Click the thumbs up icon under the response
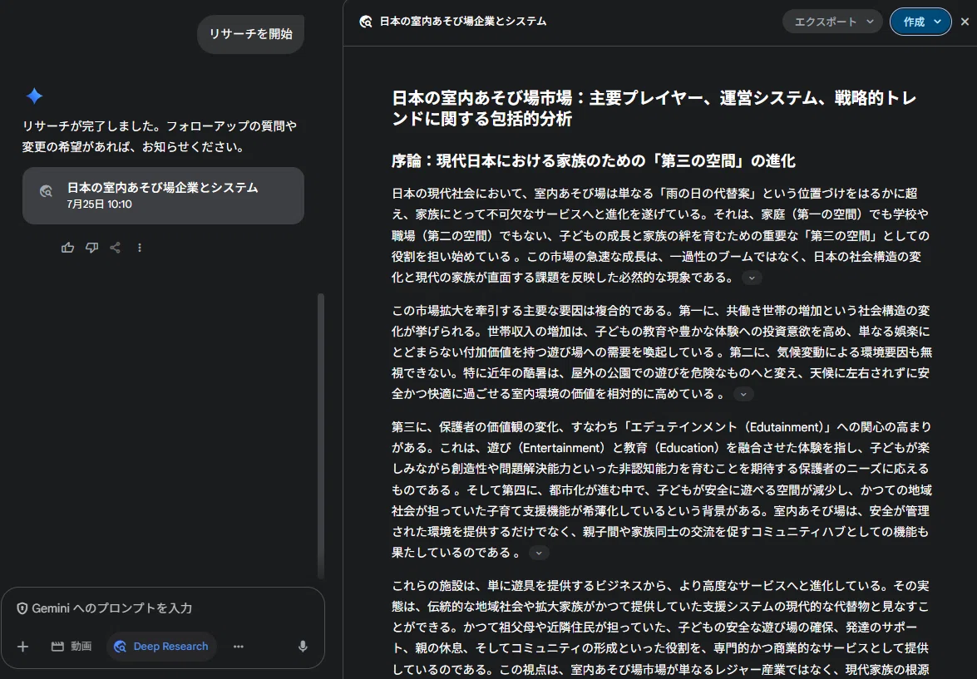 pos(67,248)
